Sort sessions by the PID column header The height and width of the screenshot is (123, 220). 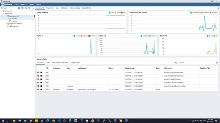click(47, 68)
